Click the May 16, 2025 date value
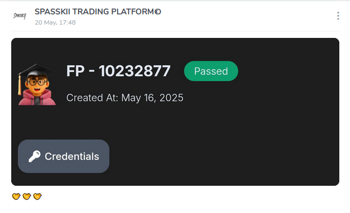Image resolution: width=350 pixels, height=213 pixels. click(152, 98)
